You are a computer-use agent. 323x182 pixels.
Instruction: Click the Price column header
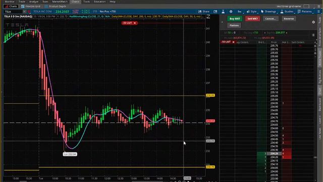pos(274,42)
